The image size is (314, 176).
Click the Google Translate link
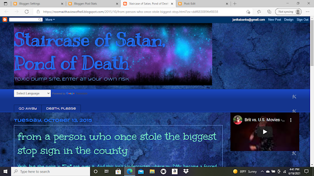coord(77,93)
